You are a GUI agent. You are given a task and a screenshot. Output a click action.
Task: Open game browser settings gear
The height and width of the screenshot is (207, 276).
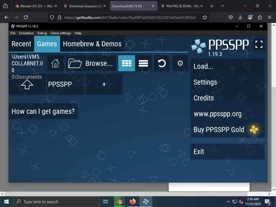pyautogui.click(x=180, y=63)
